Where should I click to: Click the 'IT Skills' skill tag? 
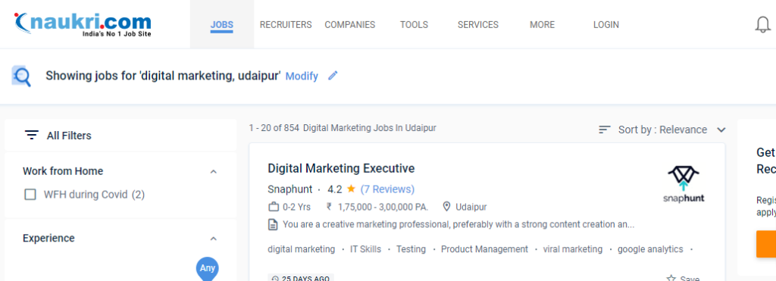point(366,249)
